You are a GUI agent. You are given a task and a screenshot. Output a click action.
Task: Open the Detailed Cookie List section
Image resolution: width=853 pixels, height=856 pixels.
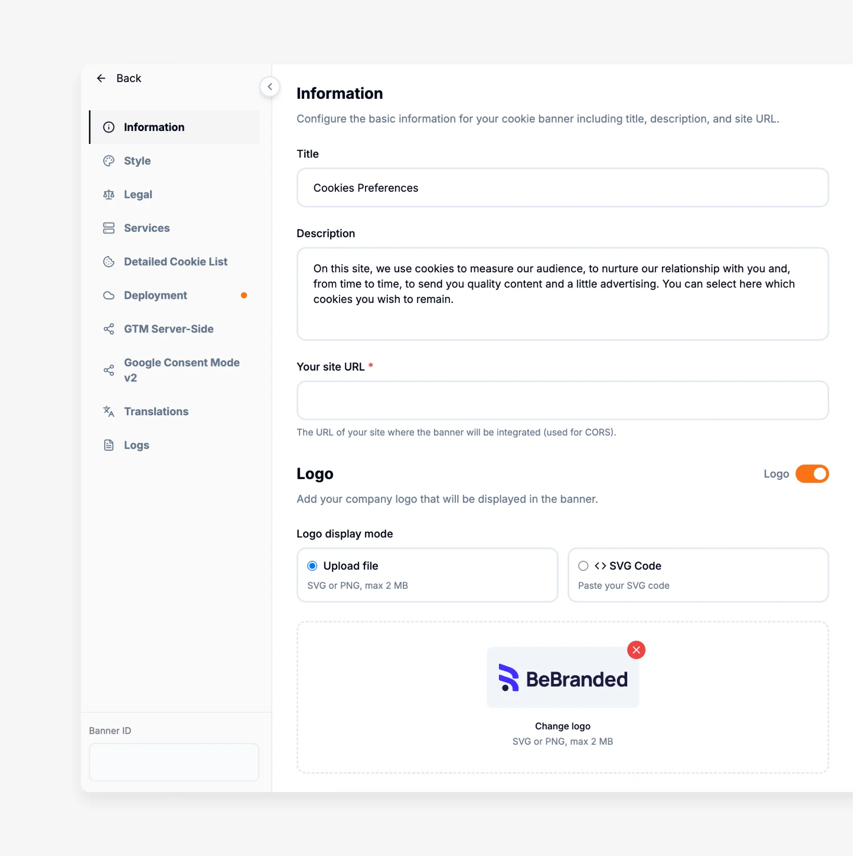coord(174,262)
